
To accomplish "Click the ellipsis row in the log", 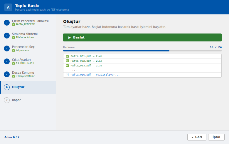I will click(x=142, y=70).
